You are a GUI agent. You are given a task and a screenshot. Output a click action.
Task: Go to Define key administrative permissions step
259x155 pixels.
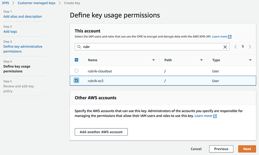[x=23, y=49]
